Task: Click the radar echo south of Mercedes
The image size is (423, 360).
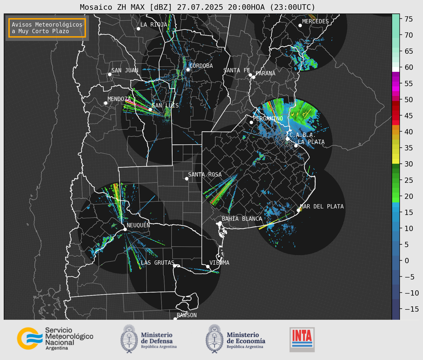Action: (304, 56)
